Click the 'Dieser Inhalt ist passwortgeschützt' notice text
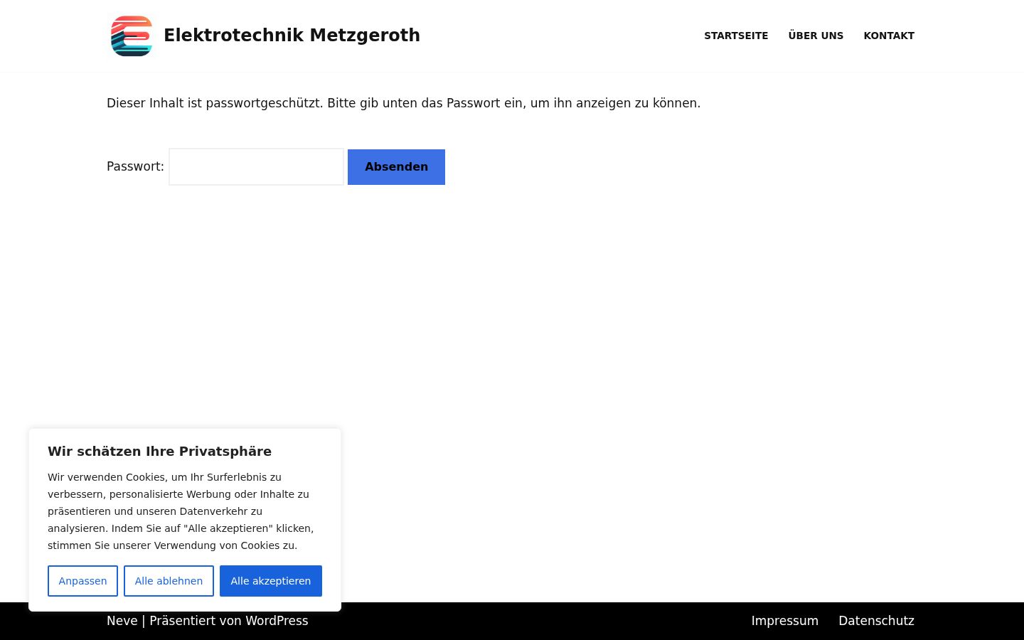1024x640 pixels. pyautogui.click(x=403, y=103)
